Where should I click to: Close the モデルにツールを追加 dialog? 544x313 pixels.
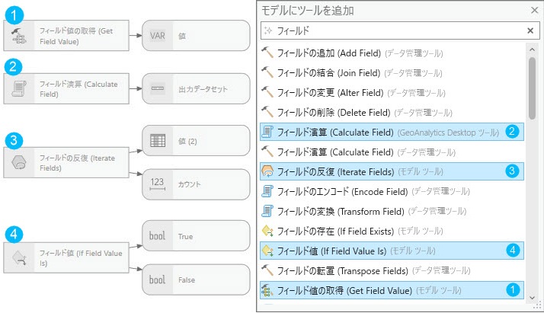[534, 11]
